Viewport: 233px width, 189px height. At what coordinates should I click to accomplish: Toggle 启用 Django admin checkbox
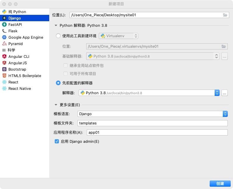[x=57, y=142]
